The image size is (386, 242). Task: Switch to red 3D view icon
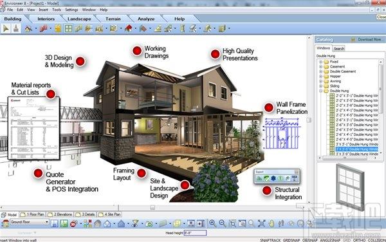[x=73, y=223]
